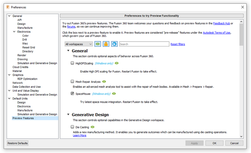Open Material preferences

(17, 71)
